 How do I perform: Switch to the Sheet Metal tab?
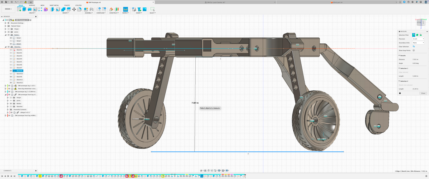[54, 5]
